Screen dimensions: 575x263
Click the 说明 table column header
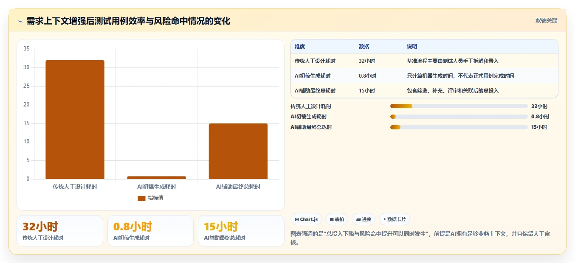[412, 47]
